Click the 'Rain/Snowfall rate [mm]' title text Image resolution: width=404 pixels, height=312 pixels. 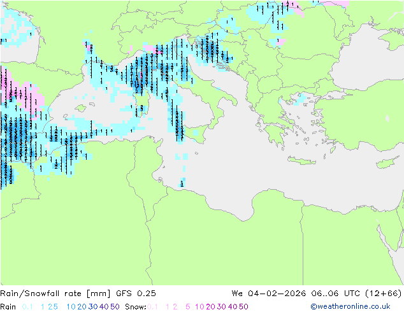(x=55, y=294)
